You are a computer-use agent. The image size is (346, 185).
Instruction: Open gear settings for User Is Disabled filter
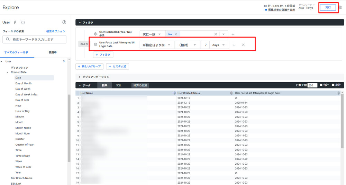95,34
